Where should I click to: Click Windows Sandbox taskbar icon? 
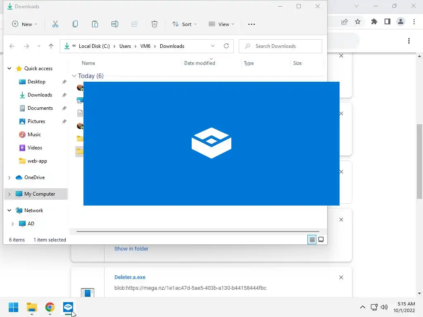pos(68,307)
